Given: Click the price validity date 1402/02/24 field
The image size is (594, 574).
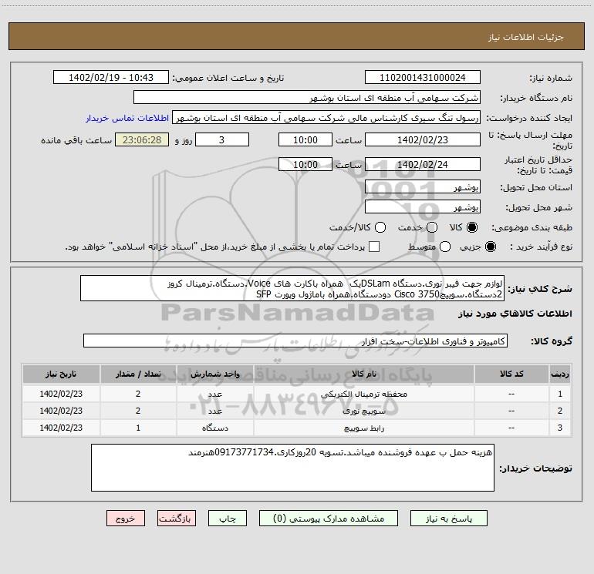Looking at the screenshot, I should pos(423,164).
